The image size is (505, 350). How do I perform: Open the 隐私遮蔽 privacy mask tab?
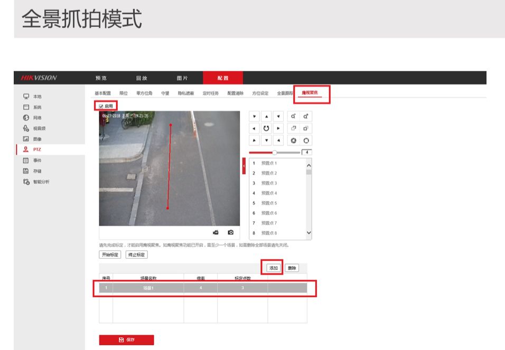click(x=185, y=93)
